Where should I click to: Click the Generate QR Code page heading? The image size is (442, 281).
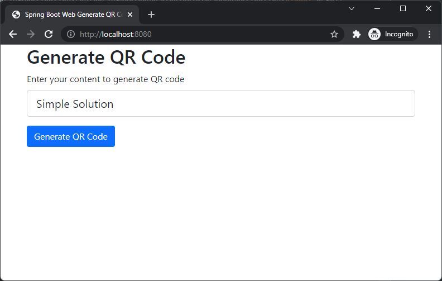point(106,58)
